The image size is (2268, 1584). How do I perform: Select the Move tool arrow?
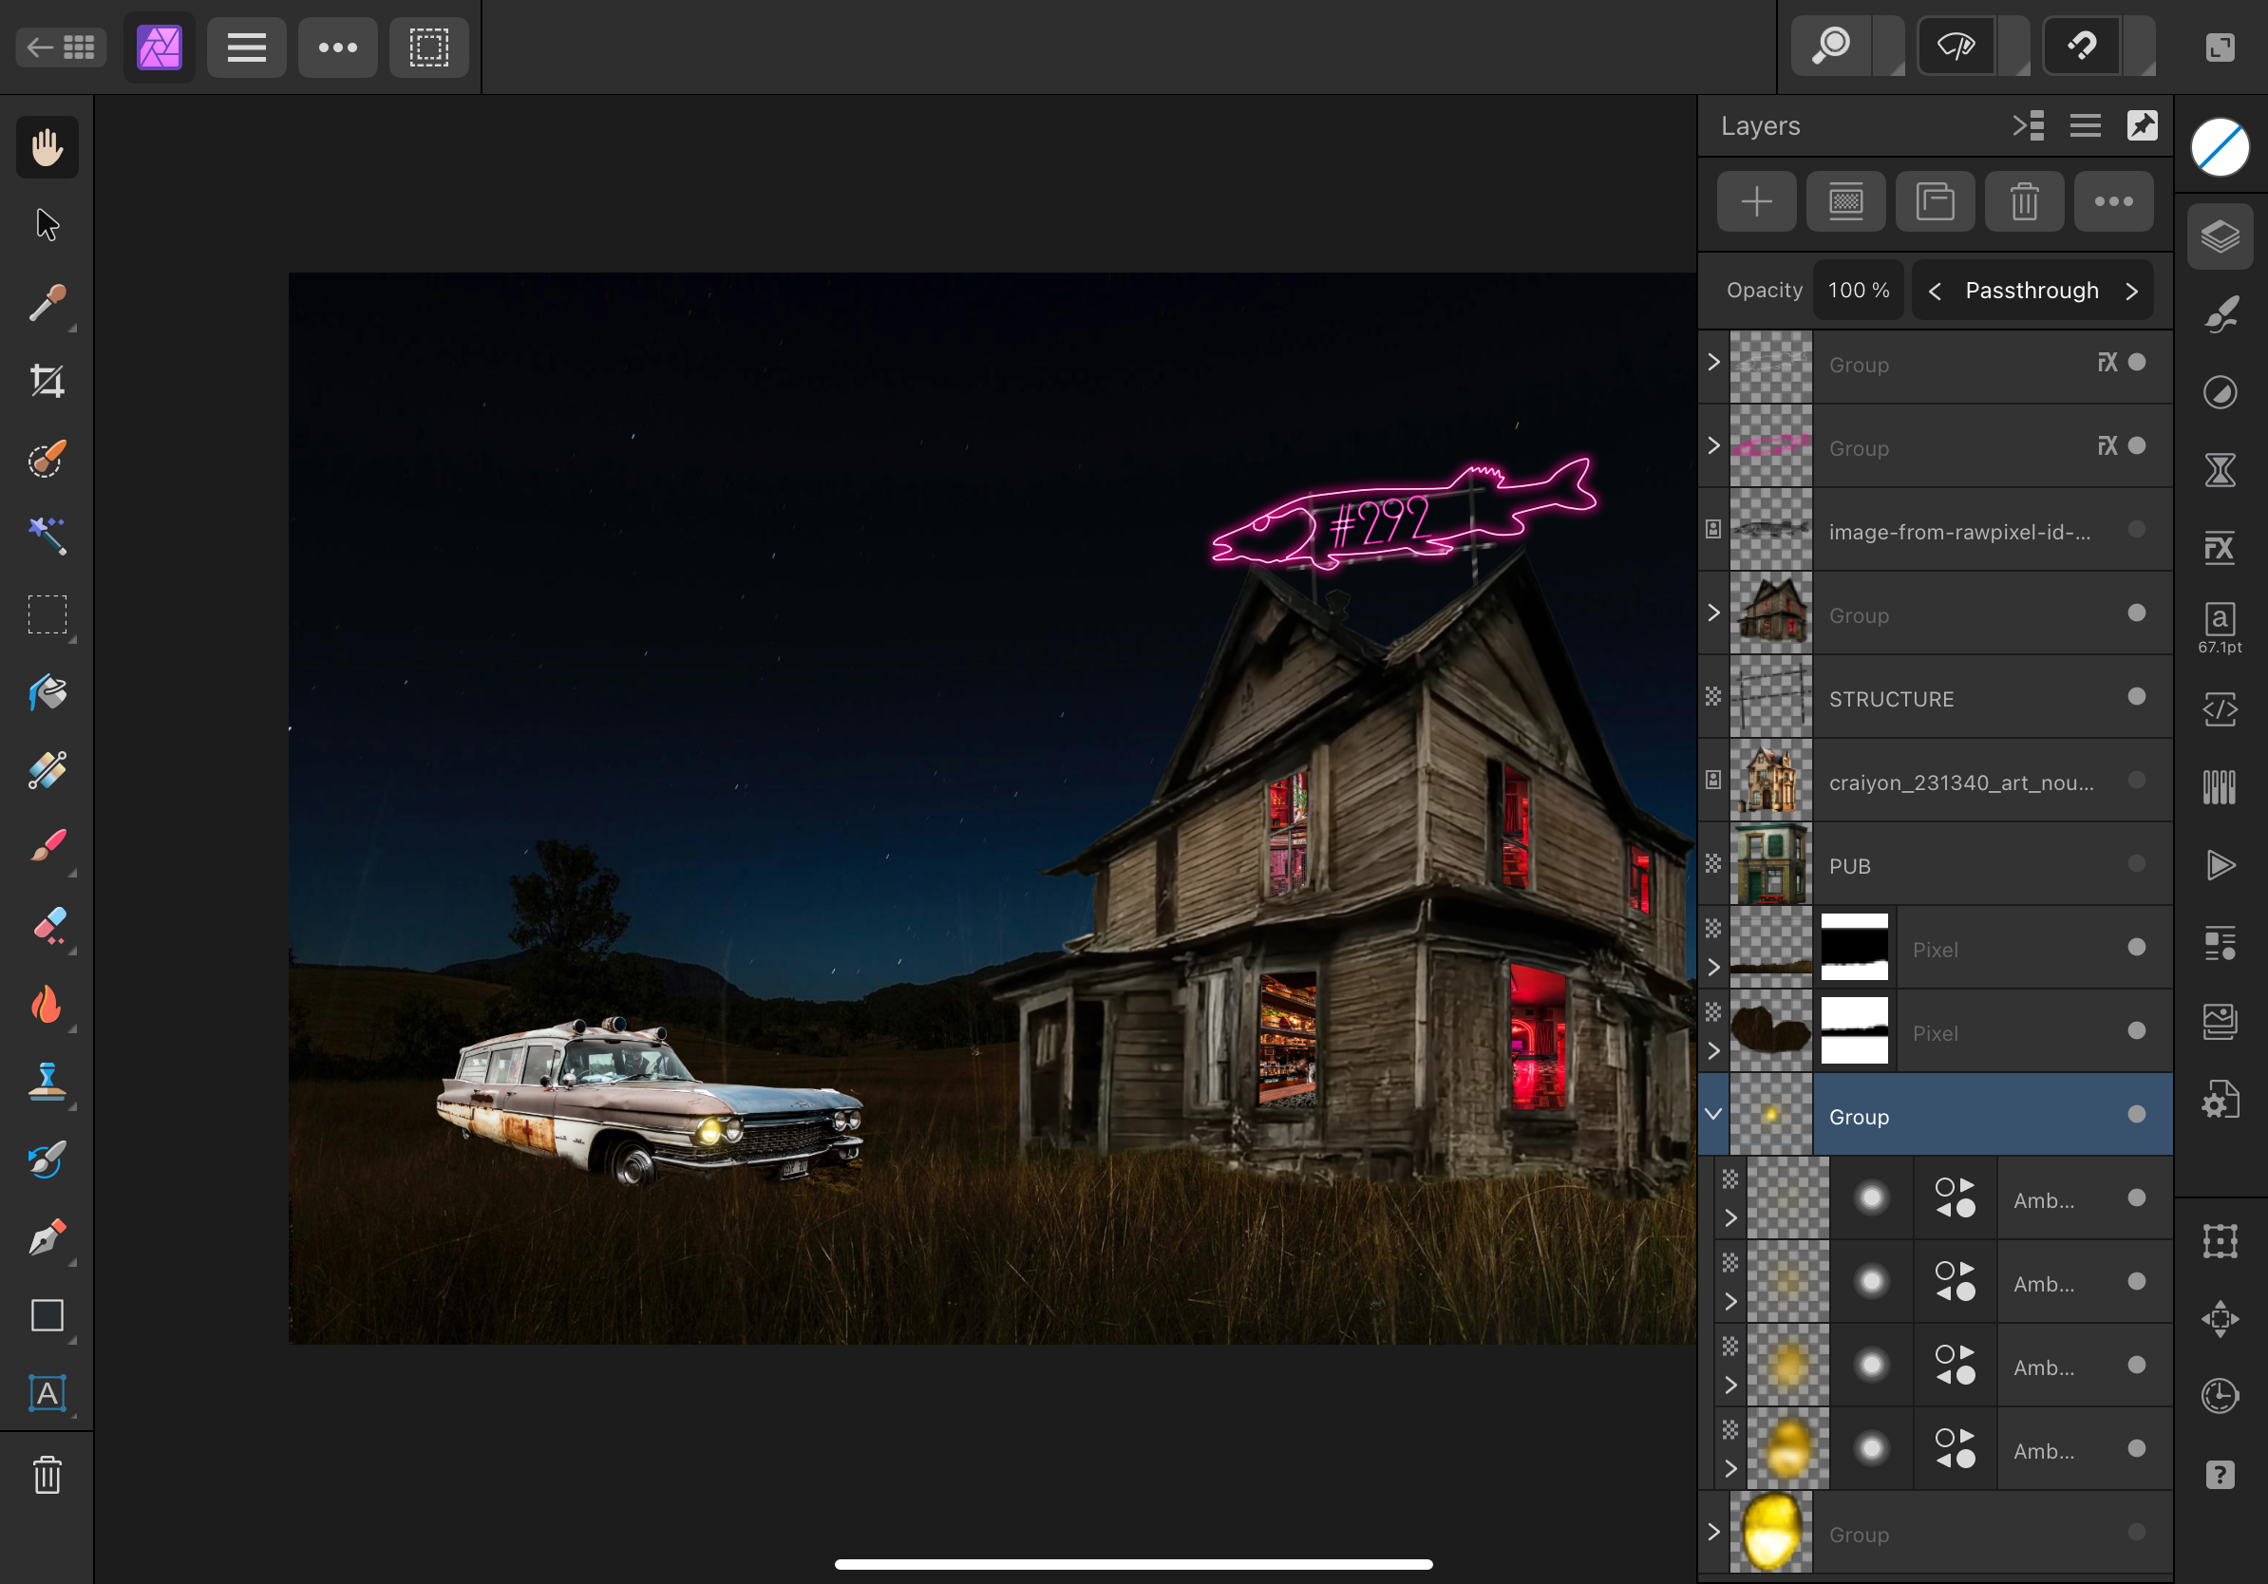coord(47,225)
